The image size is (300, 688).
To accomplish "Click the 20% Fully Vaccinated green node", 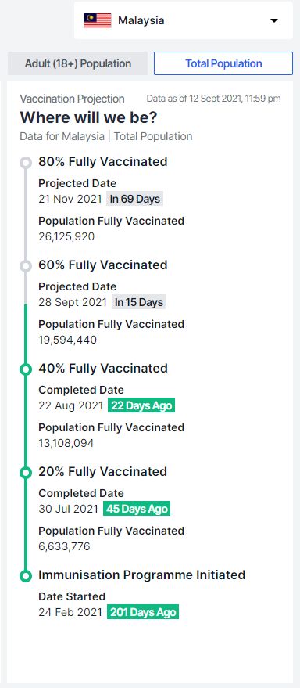I will coord(26,473).
